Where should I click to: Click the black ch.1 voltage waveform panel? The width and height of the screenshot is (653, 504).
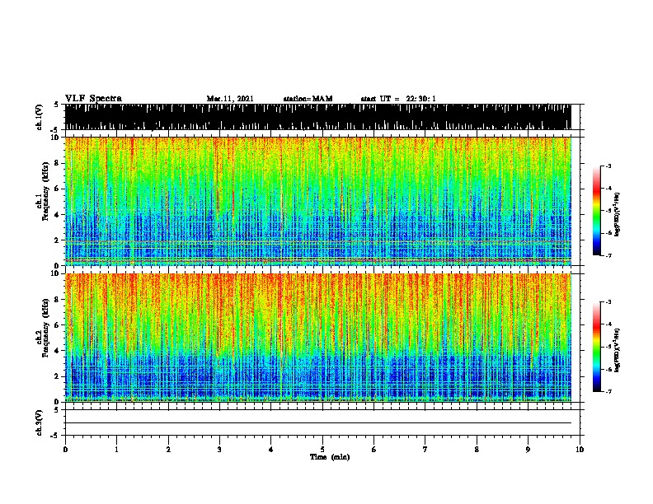click(317, 117)
